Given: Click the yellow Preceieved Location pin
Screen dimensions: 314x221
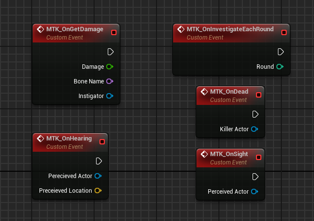Looking at the screenshot, I should pyautogui.click(x=98, y=191).
